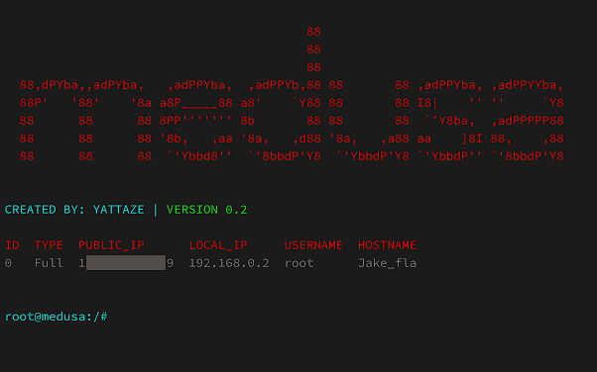Click the USERNAME column header
The width and height of the screenshot is (597, 372).
click(313, 245)
